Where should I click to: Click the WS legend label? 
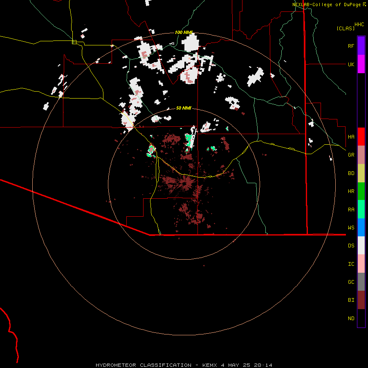coord(351,227)
